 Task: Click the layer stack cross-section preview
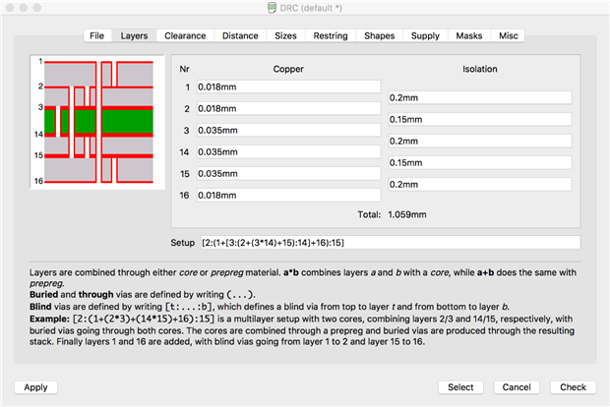(97, 122)
